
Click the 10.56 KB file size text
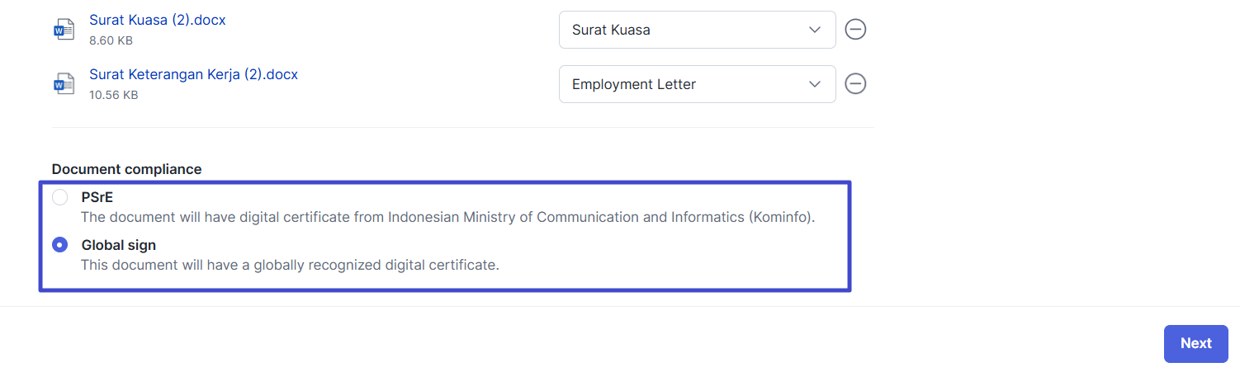tap(114, 95)
